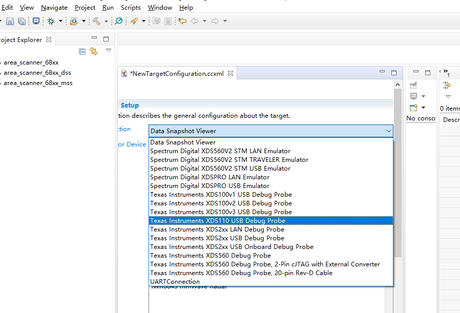This screenshot has height=313, width=460.
Task: Click the green bug Debug icon
Action: 51,21
